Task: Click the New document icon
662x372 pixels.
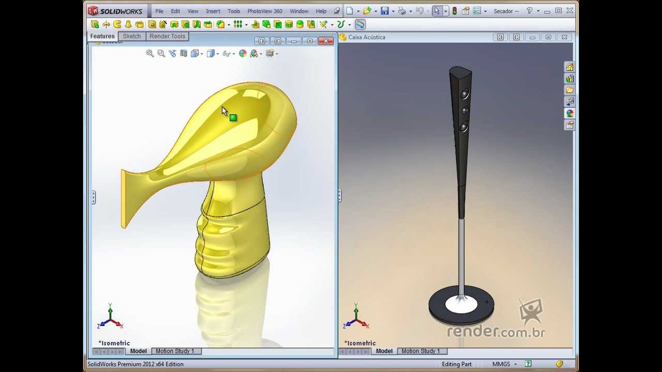Action: click(350, 11)
